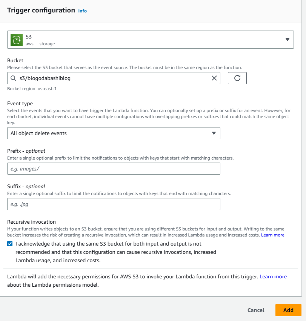306x321 pixels.
Task: Open the Event type dropdown arrow
Action: (214, 133)
